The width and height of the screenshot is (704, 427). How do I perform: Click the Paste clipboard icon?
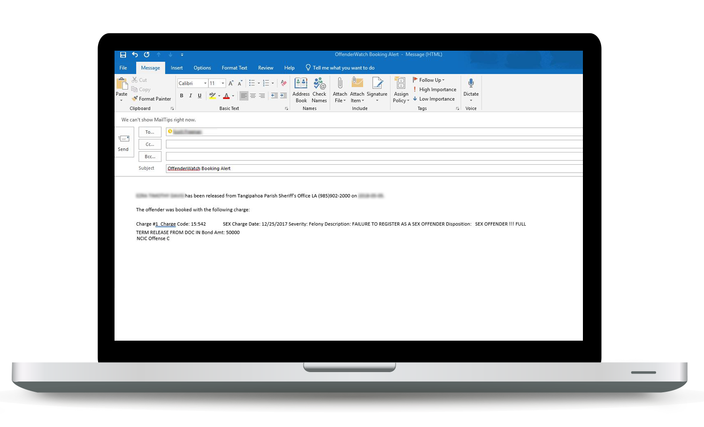click(122, 84)
